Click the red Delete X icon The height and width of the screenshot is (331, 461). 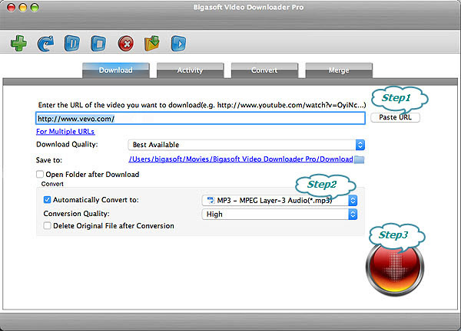[x=125, y=44]
